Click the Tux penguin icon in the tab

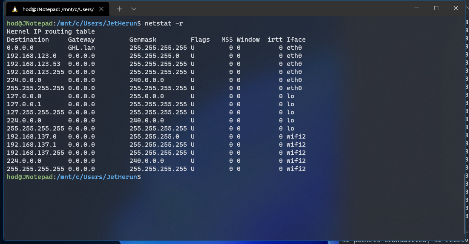click(14, 9)
